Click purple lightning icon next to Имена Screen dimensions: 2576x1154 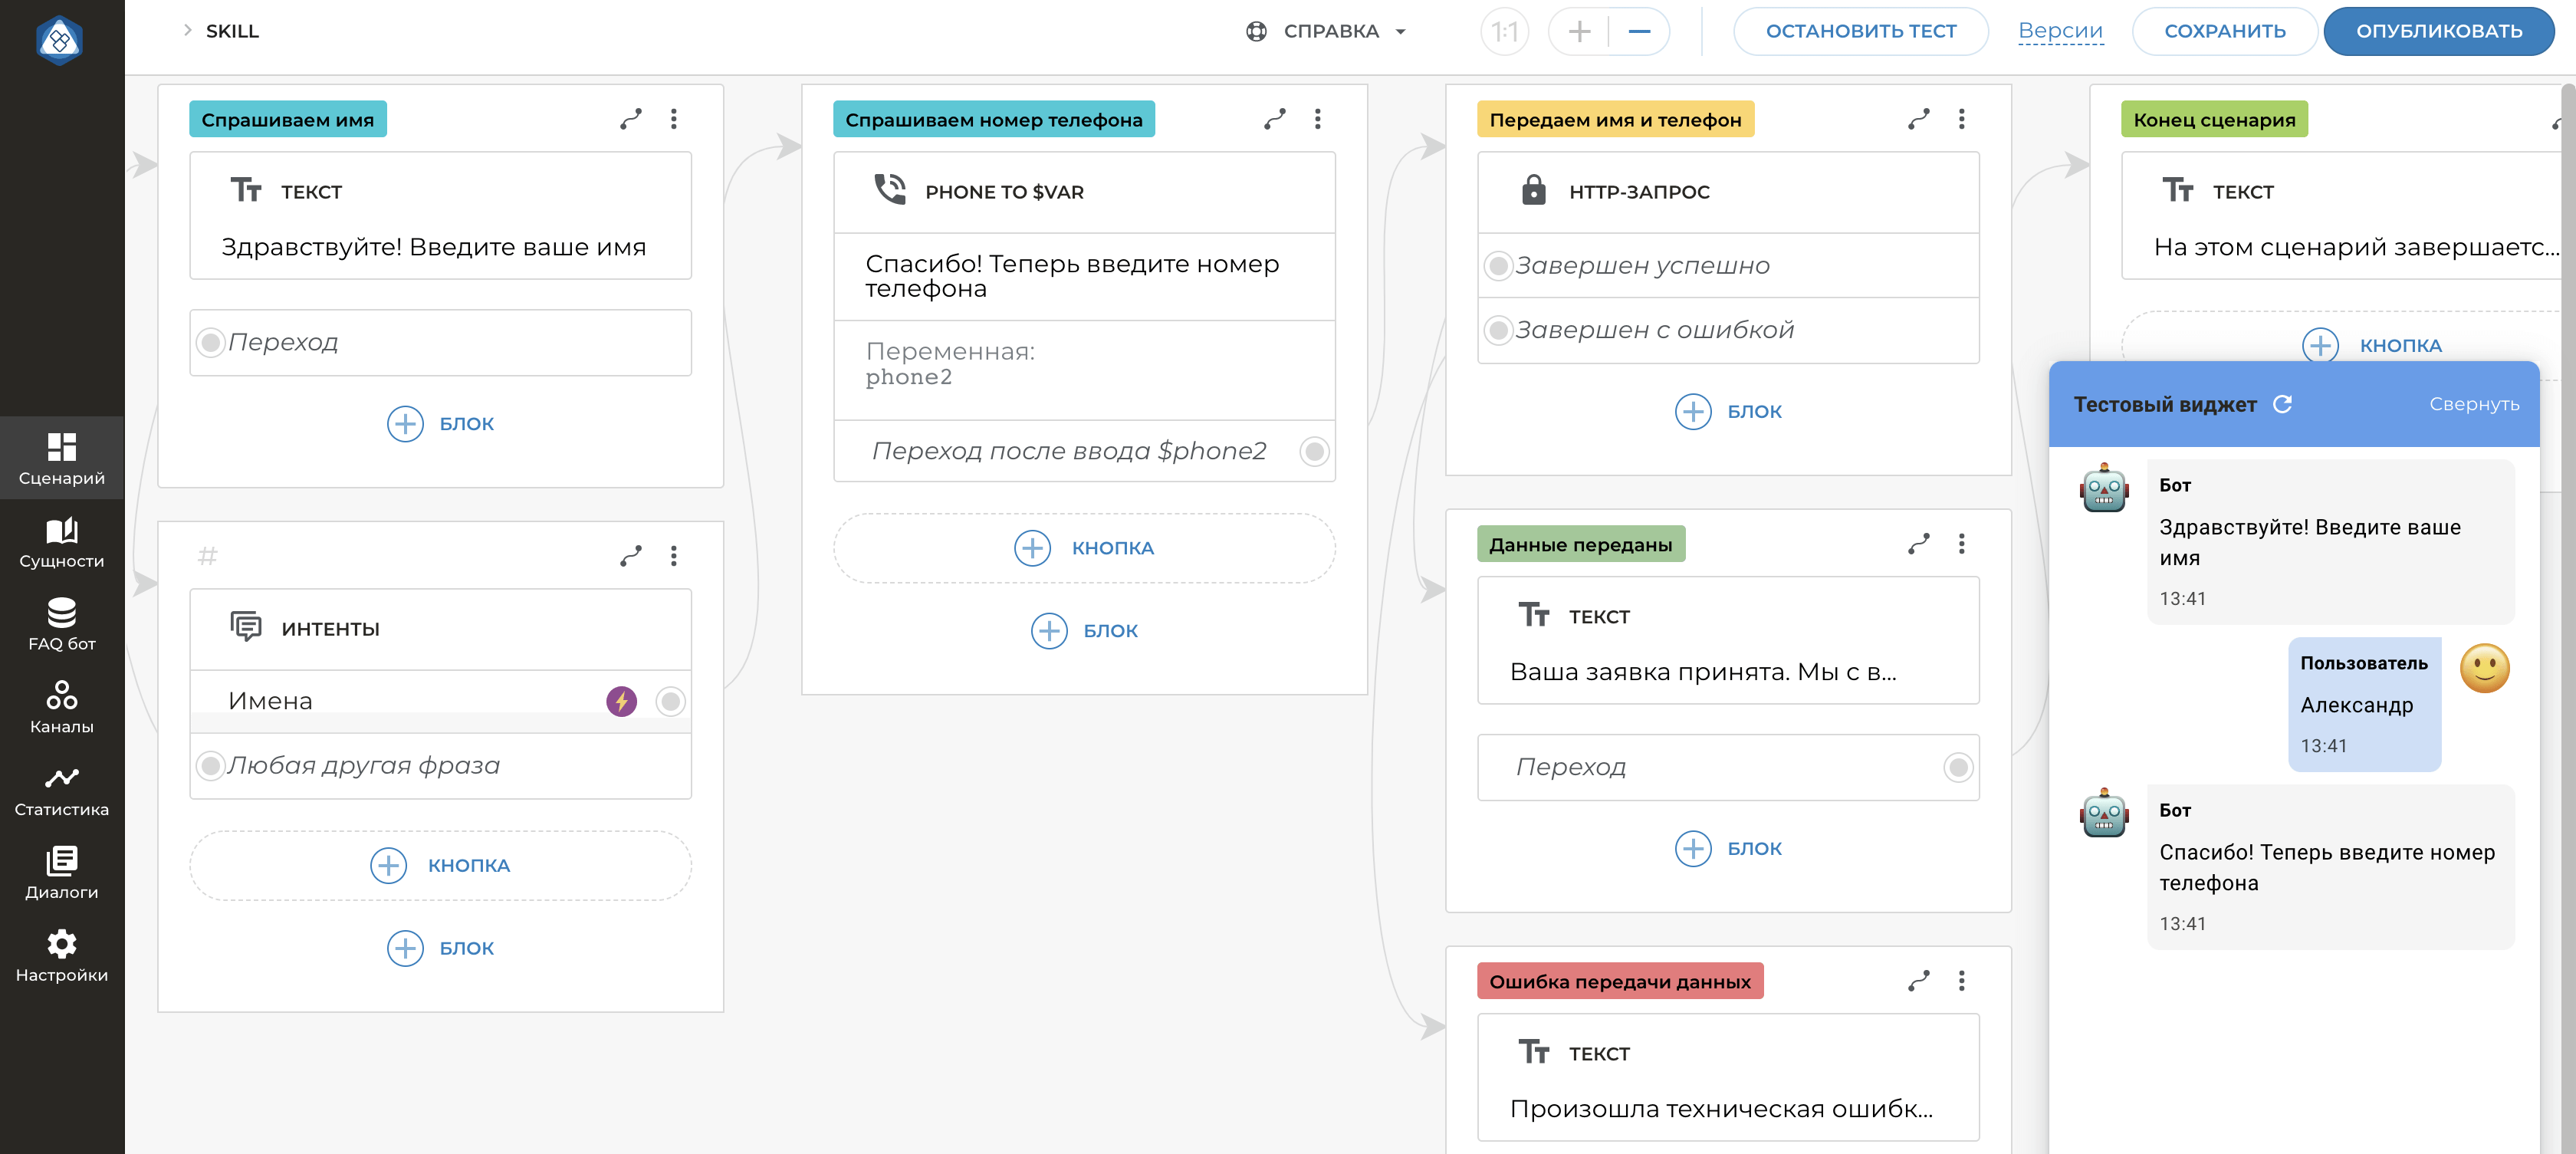[621, 701]
